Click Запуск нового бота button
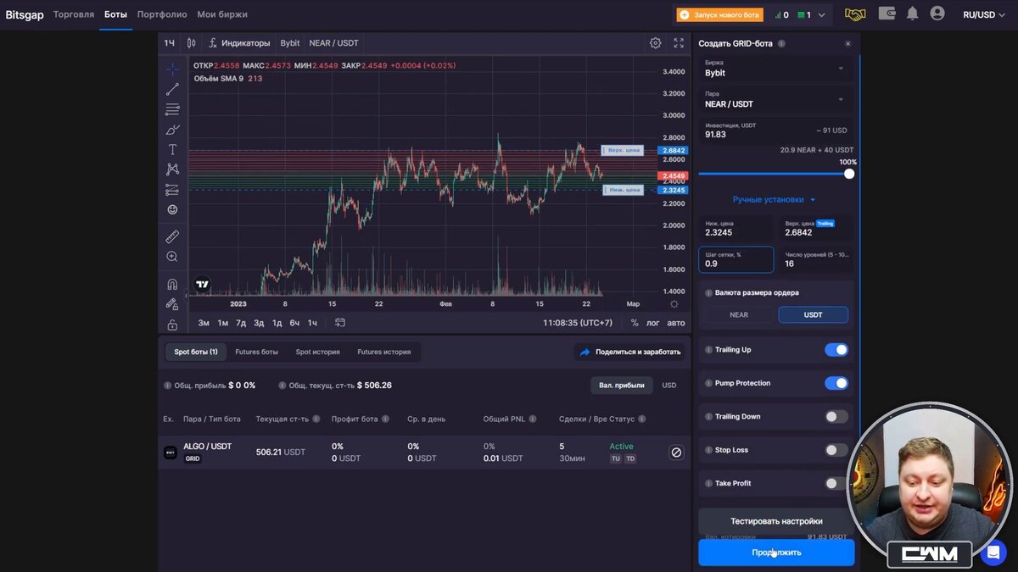 coord(719,14)
